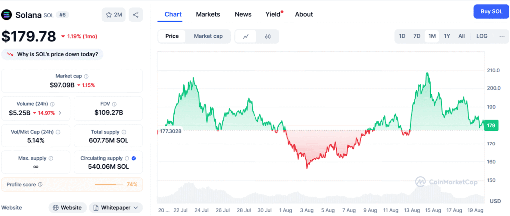Click the Circulating supply verified badge
Screen dimensions: 510x216
[134, 158]
